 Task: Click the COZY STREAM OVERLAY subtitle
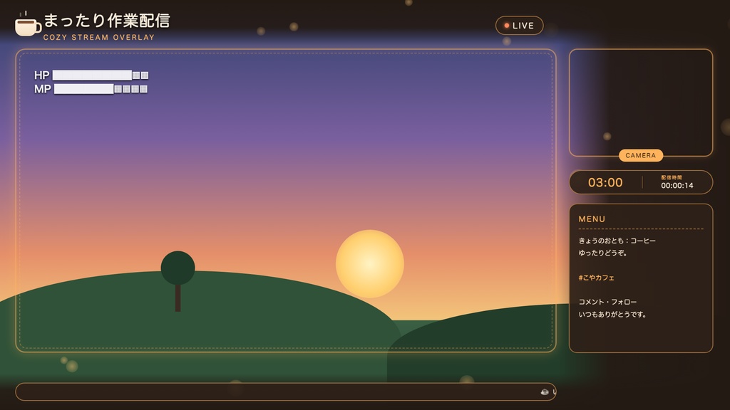pos(98,37)
